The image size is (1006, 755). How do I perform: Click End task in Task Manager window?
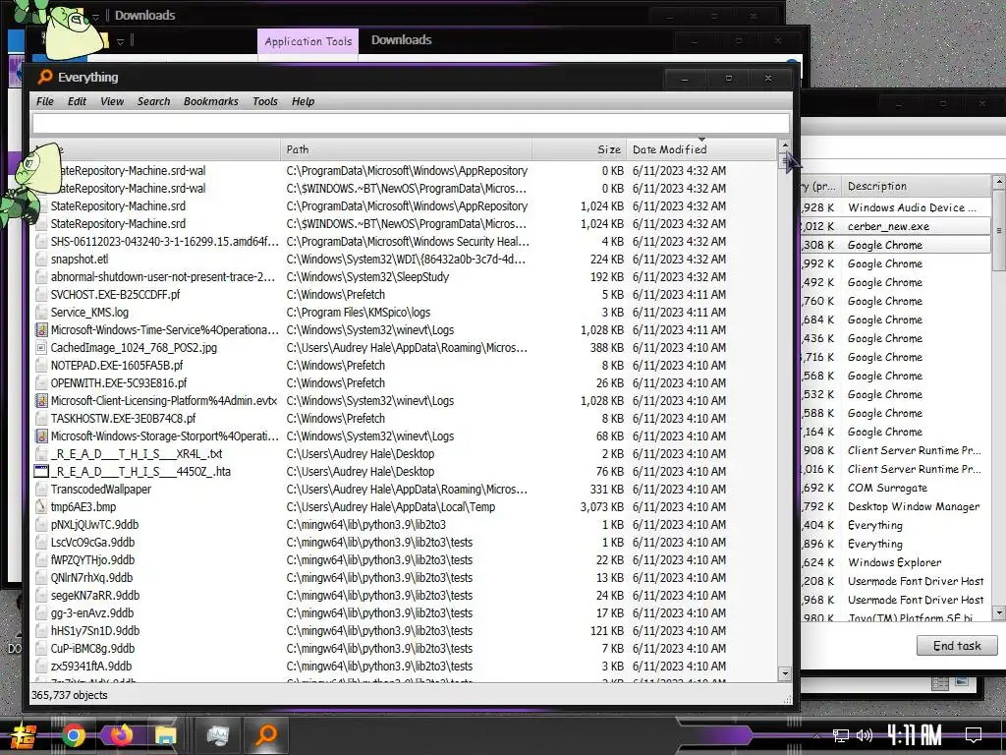957,646
